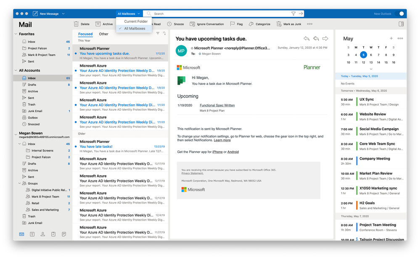
Task: Archive the selected message
Action: coord(104,24)
